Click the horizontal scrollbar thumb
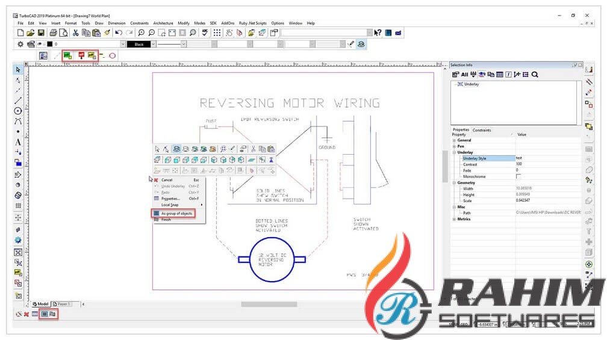 pos(269,304)
